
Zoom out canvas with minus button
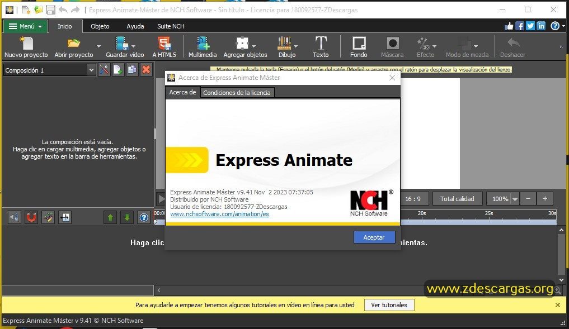click(528, 198)
